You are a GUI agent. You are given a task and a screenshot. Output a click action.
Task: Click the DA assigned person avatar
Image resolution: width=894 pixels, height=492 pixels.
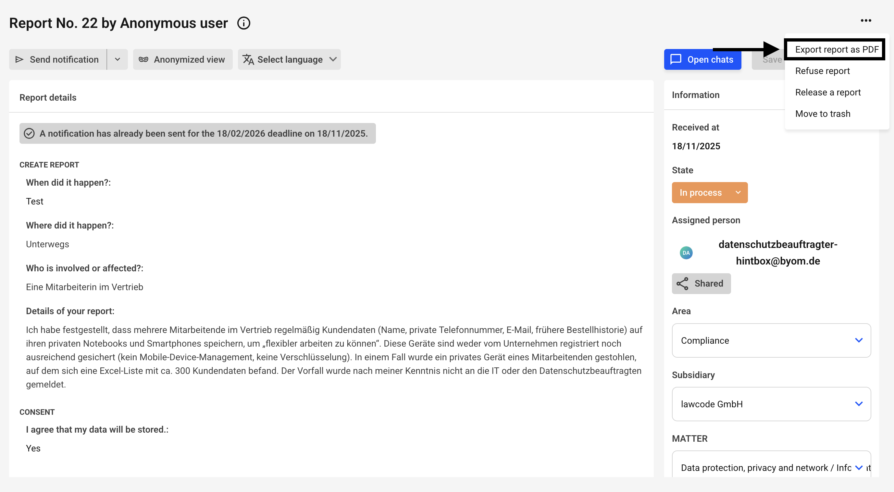pyautogui.click(x=686, y=252)
